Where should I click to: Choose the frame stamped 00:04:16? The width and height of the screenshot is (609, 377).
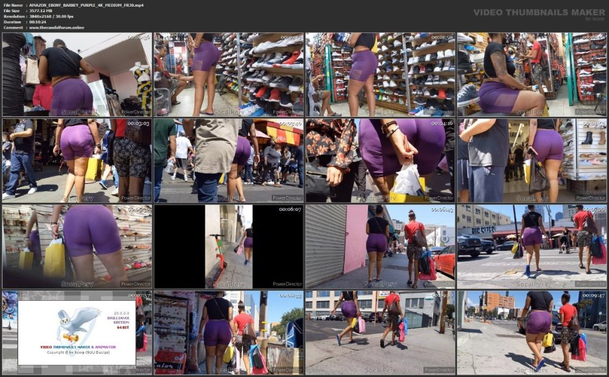[380, 161]
